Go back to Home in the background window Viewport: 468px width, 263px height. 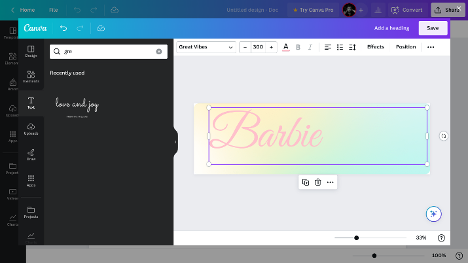click(x=23, y=10)
